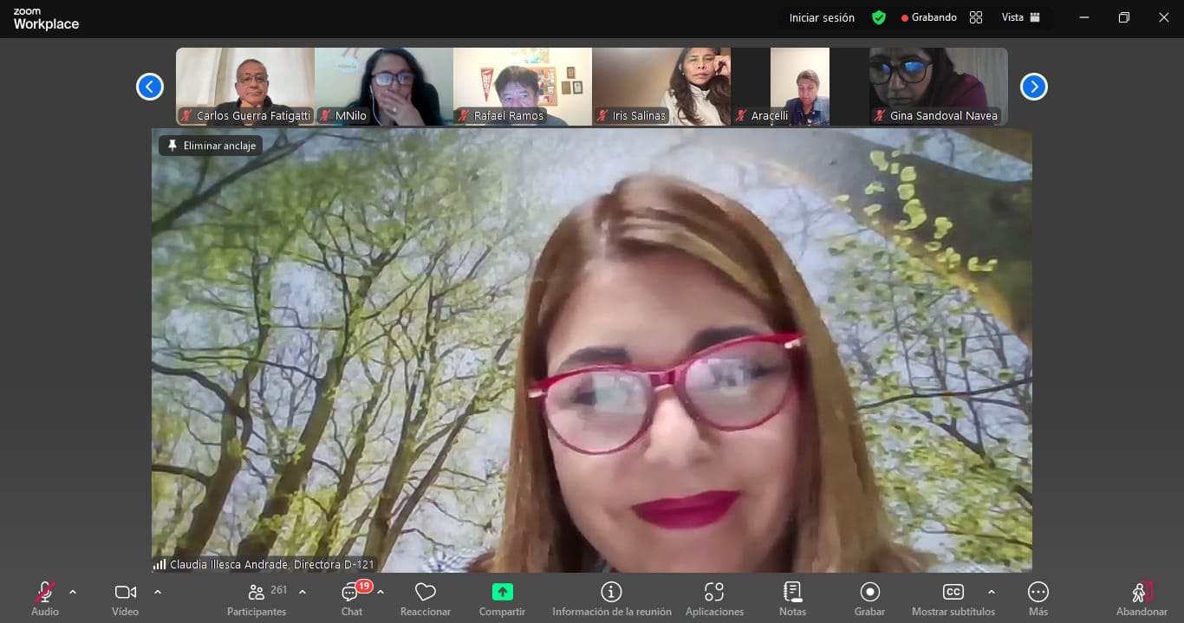Screen dimensions: 1184x623
Task: Open Información de la reunión
Action: 612,598
